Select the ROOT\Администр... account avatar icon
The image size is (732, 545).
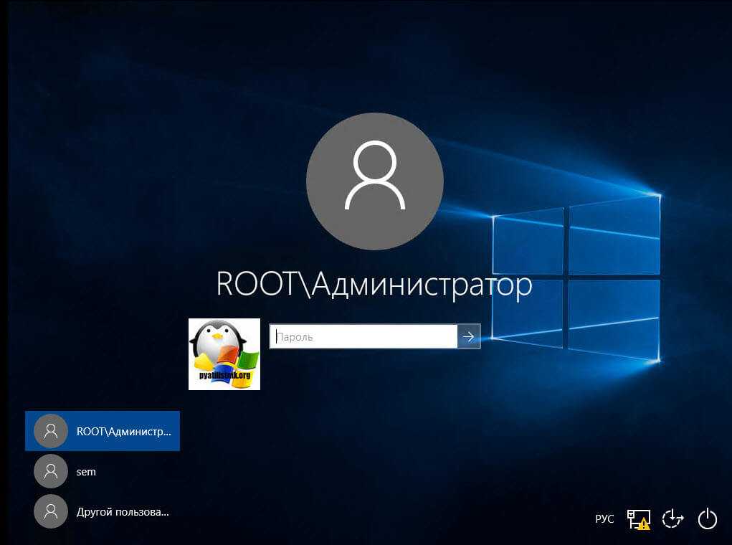pos(51,431)
